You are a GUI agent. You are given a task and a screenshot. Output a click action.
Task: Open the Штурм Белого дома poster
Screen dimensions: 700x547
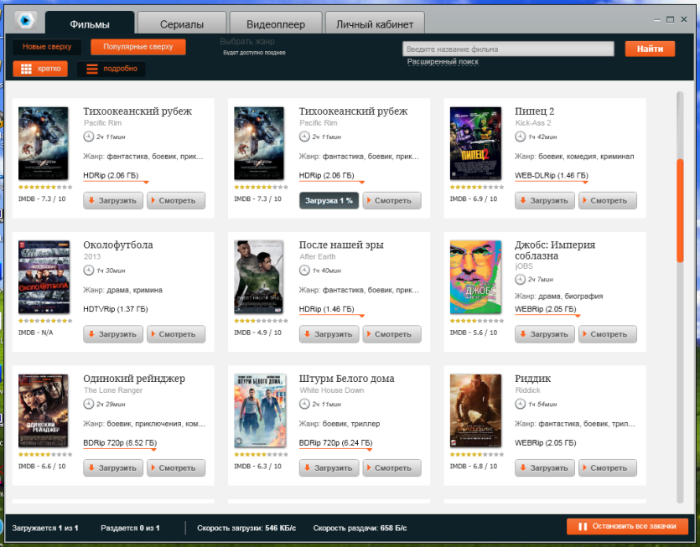click(x=260, y=410)
